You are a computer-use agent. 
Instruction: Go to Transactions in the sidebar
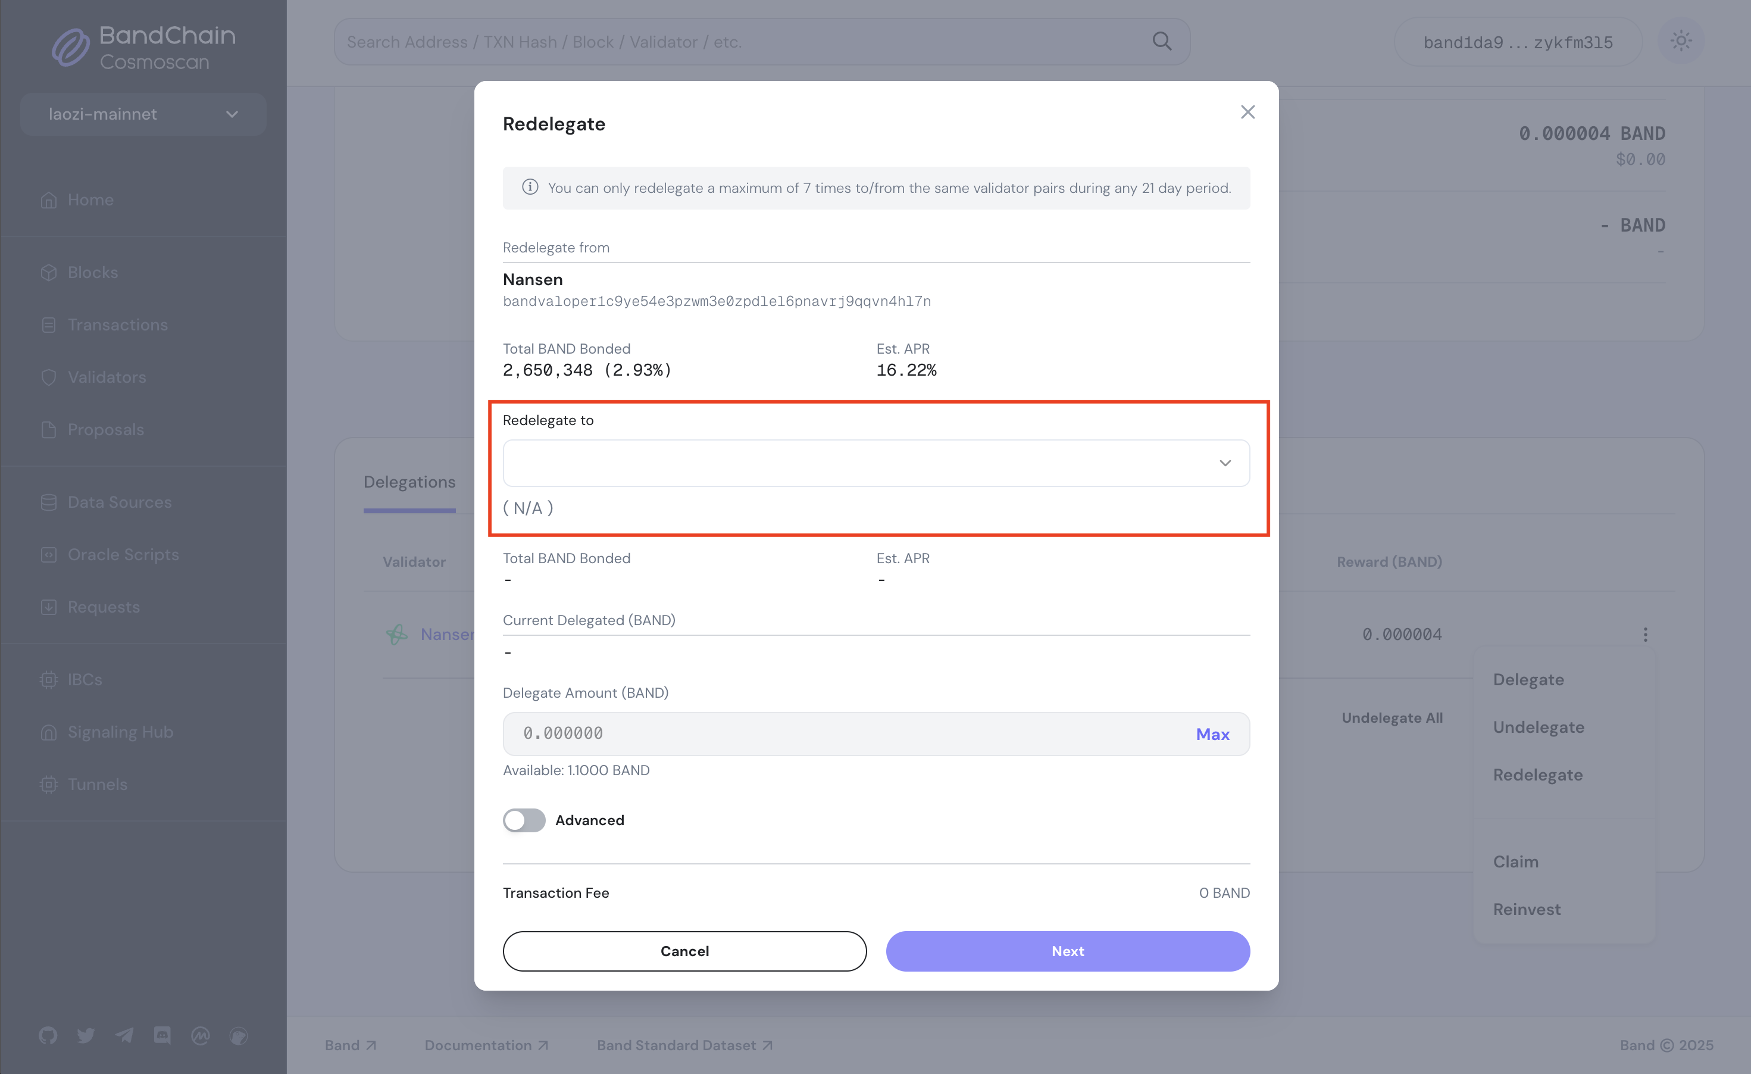[117, 325]
